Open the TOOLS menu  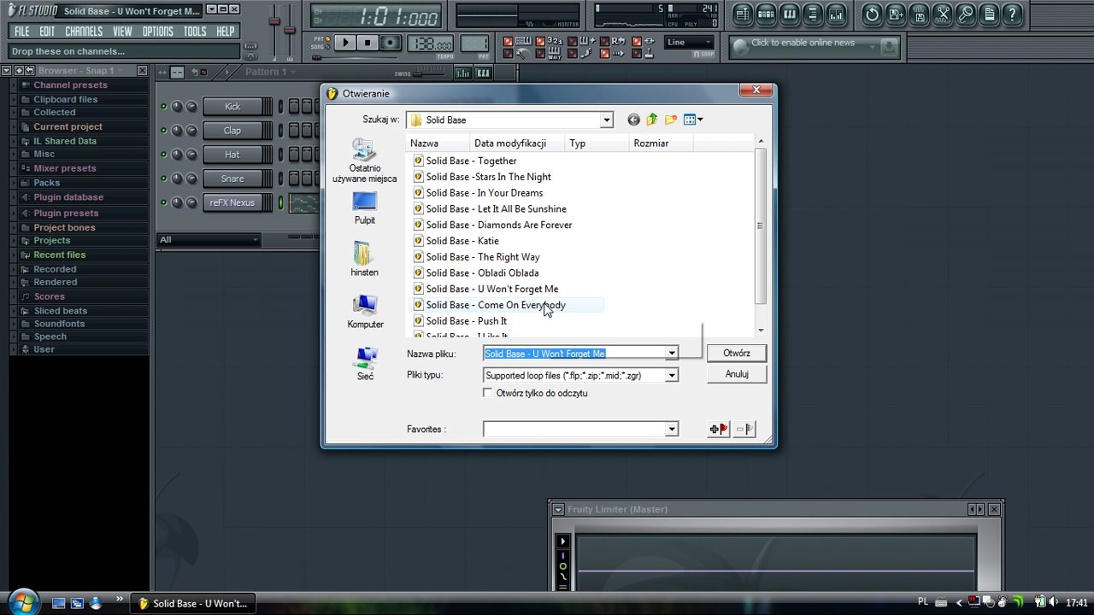(195, 32)
